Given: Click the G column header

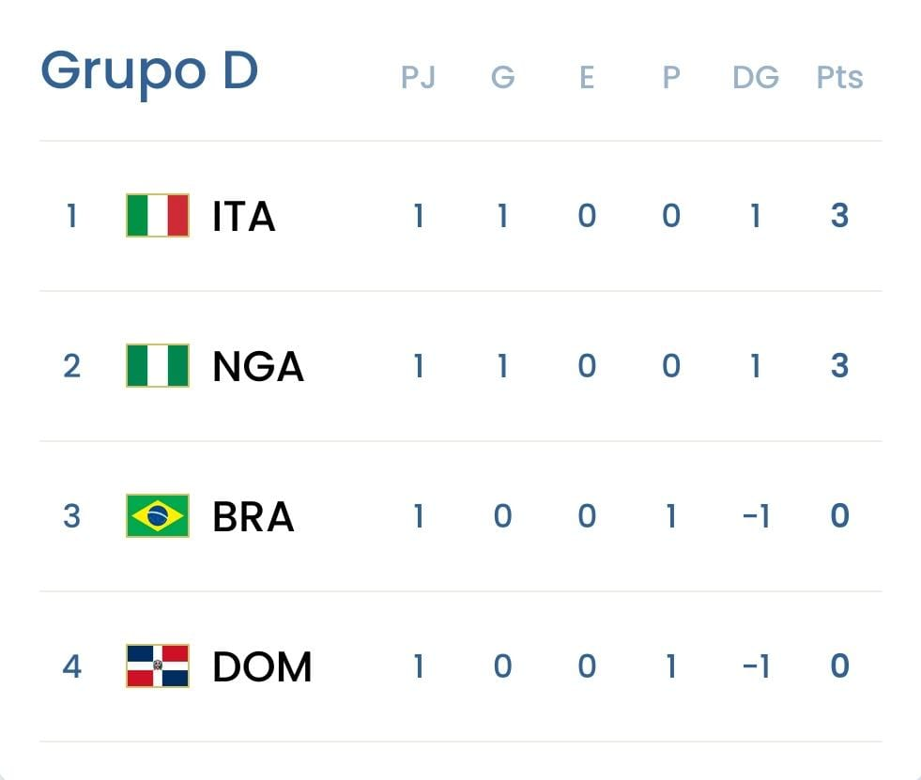Looking at the screenshot, I should (x=502, y=78).
